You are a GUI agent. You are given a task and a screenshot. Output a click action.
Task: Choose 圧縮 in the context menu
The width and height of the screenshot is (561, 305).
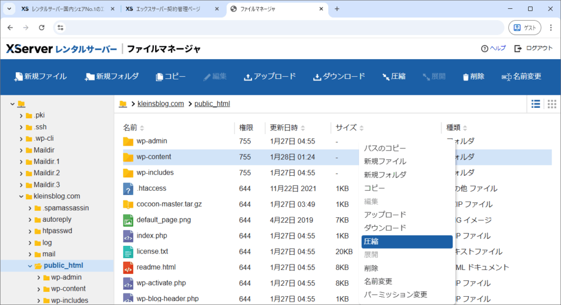point(407,241)
